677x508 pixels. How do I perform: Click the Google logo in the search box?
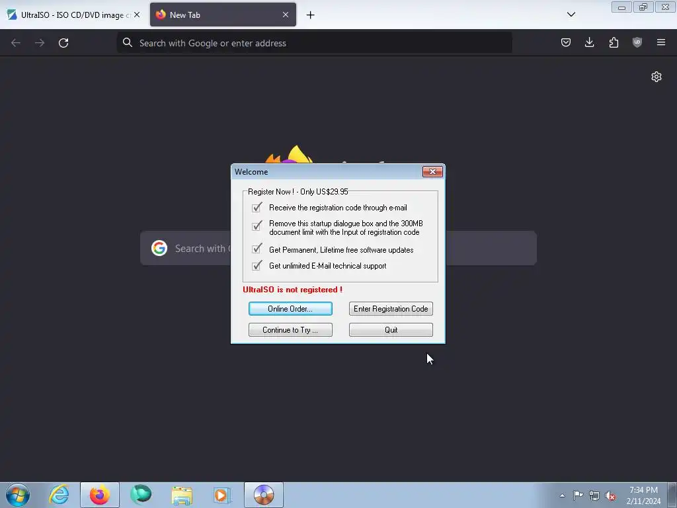tap(159, 249)
